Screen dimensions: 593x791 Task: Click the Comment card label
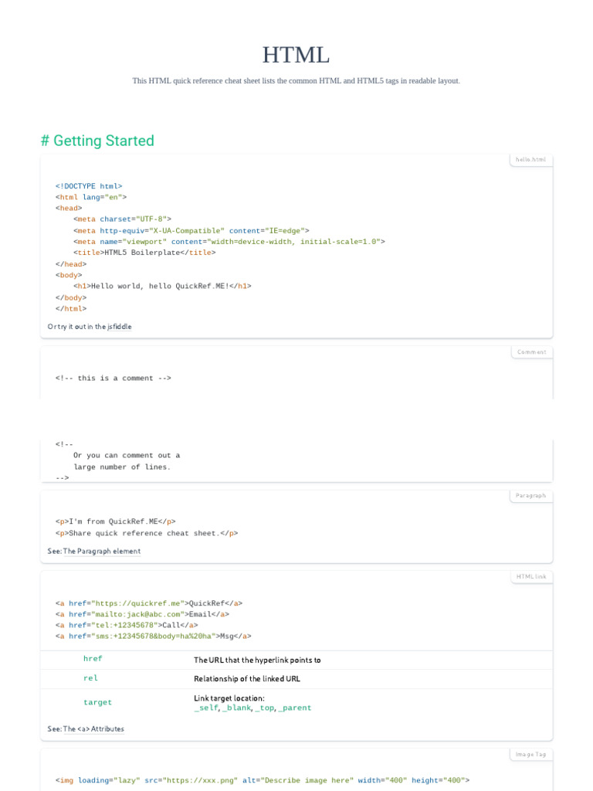click(x=531, y=352)
